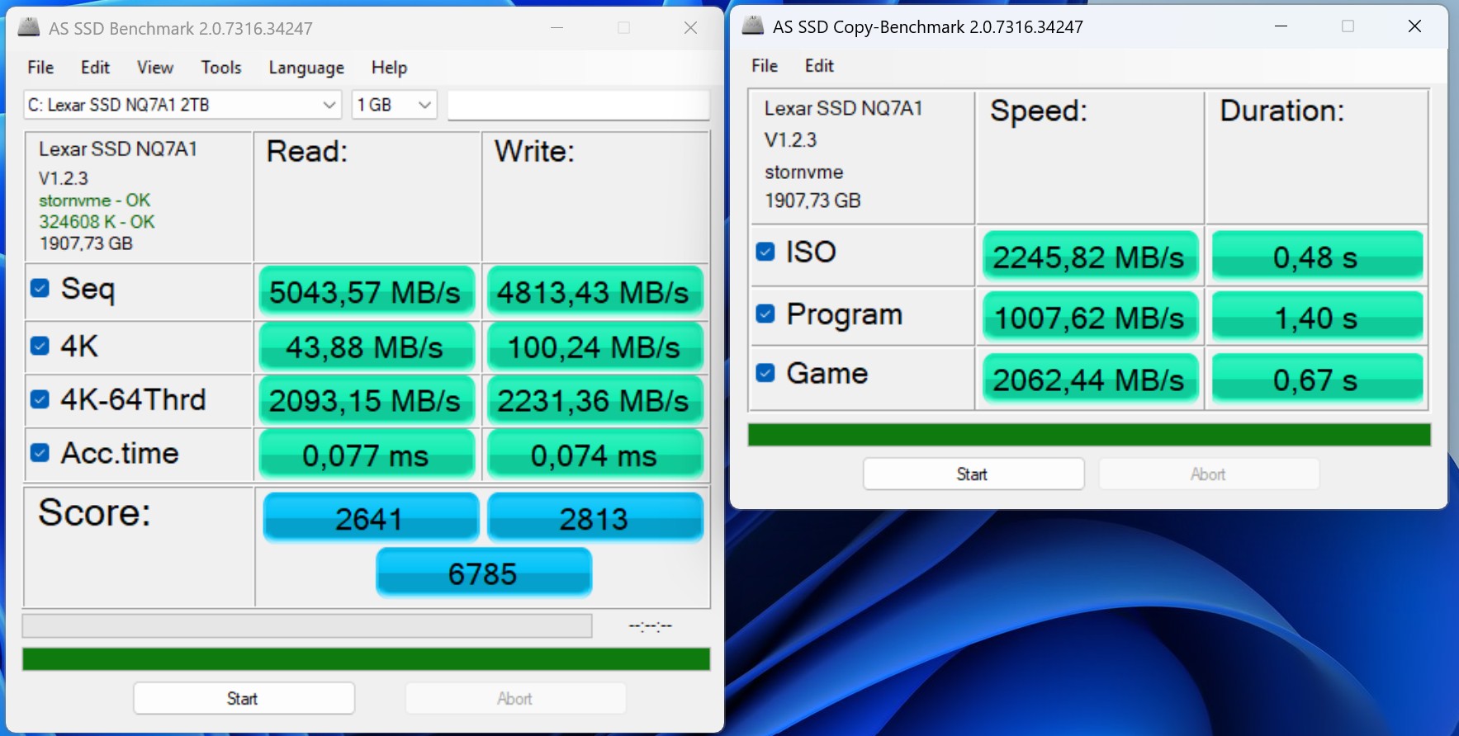
Task: Minimize the AS SSD Benchmark window
Action: coord(557,28)
